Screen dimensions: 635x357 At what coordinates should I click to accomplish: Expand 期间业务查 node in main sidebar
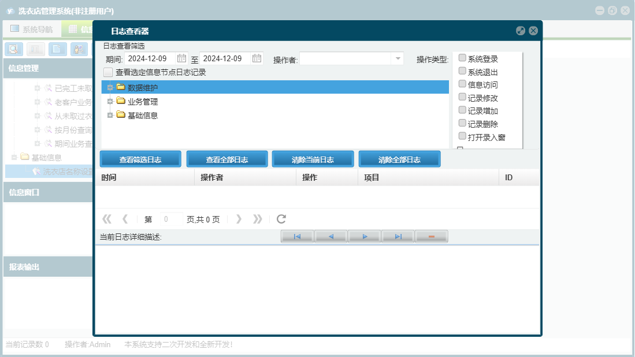[37, 143]
